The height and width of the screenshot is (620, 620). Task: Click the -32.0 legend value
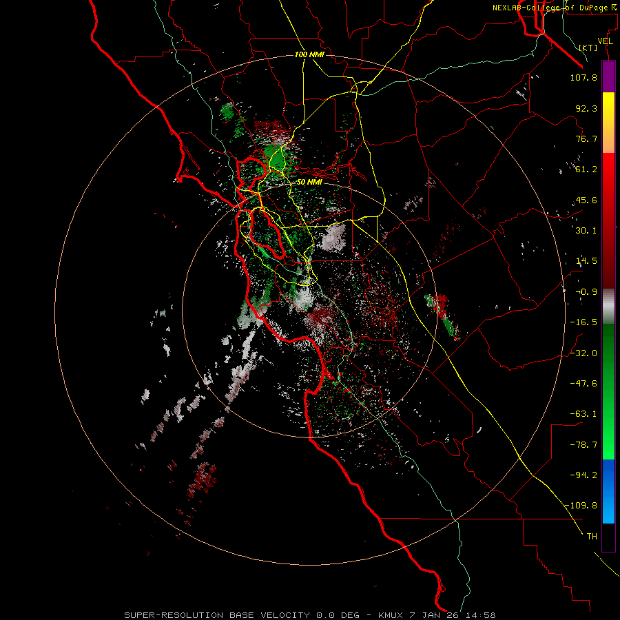point(583,353)
